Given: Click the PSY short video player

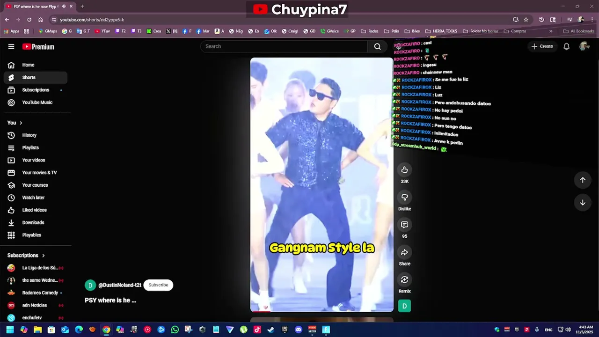Looking at the screenshot, I should coord(322,185).
